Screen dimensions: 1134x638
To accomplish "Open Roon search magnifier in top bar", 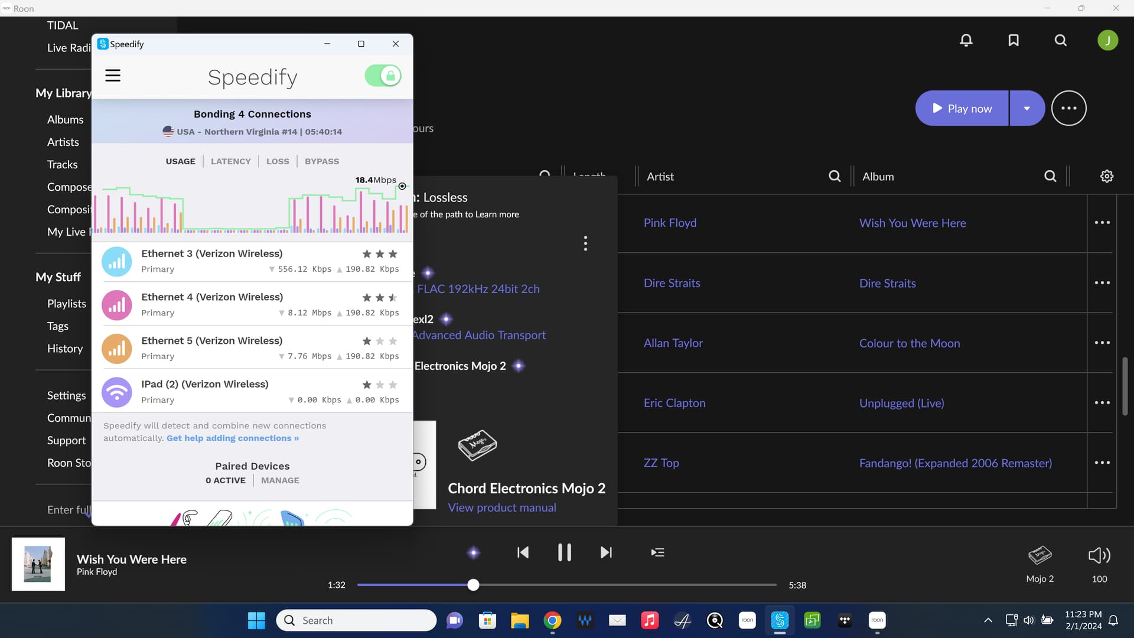I will [x=1061, y=40].
